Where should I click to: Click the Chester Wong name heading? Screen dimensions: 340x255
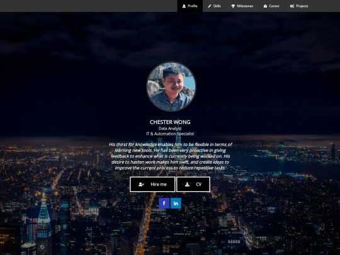170,122
